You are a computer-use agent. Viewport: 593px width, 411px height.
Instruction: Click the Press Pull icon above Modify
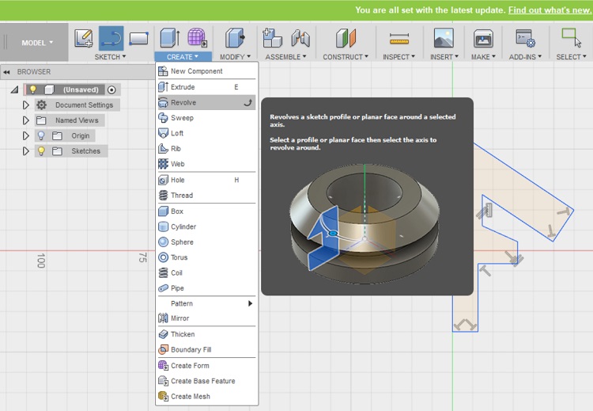(x=235, y=37)
